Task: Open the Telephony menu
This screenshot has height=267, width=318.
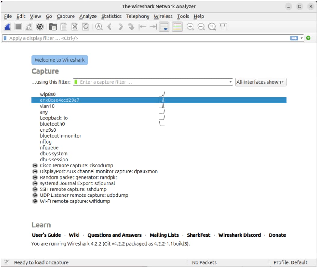Action: point(137,16)
